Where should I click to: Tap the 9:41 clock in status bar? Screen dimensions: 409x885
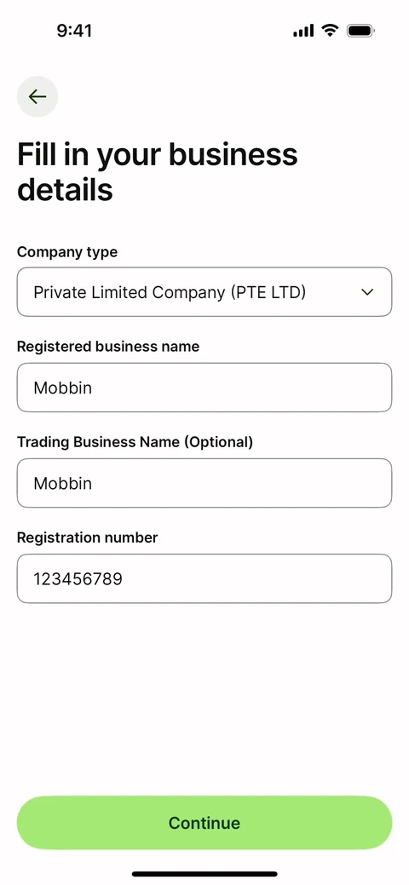click(74, 31)
